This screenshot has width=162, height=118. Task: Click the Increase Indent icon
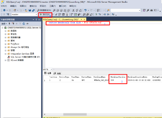[108, 14]
